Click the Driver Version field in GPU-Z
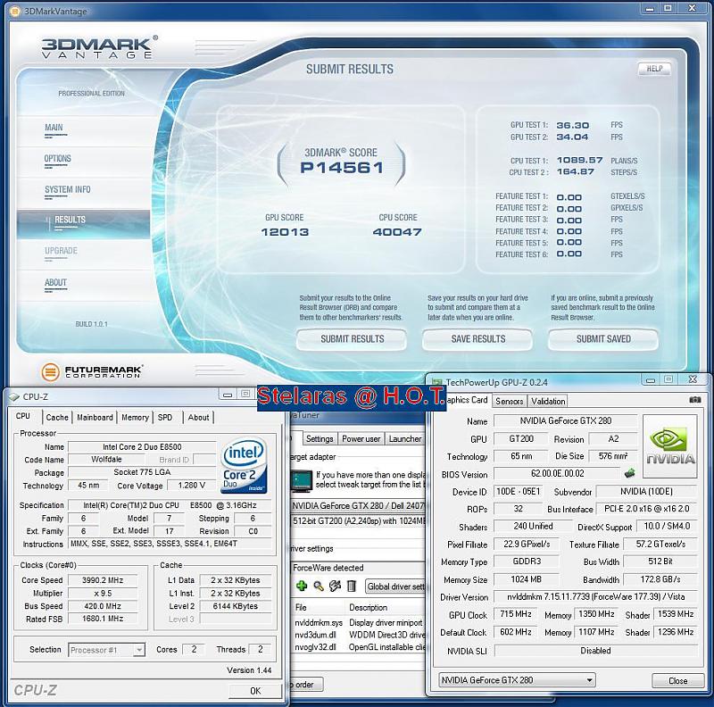 point(595,597)
